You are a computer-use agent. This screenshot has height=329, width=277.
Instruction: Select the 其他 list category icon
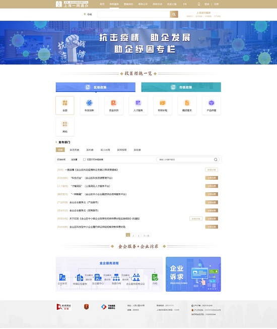pos(65,124)
